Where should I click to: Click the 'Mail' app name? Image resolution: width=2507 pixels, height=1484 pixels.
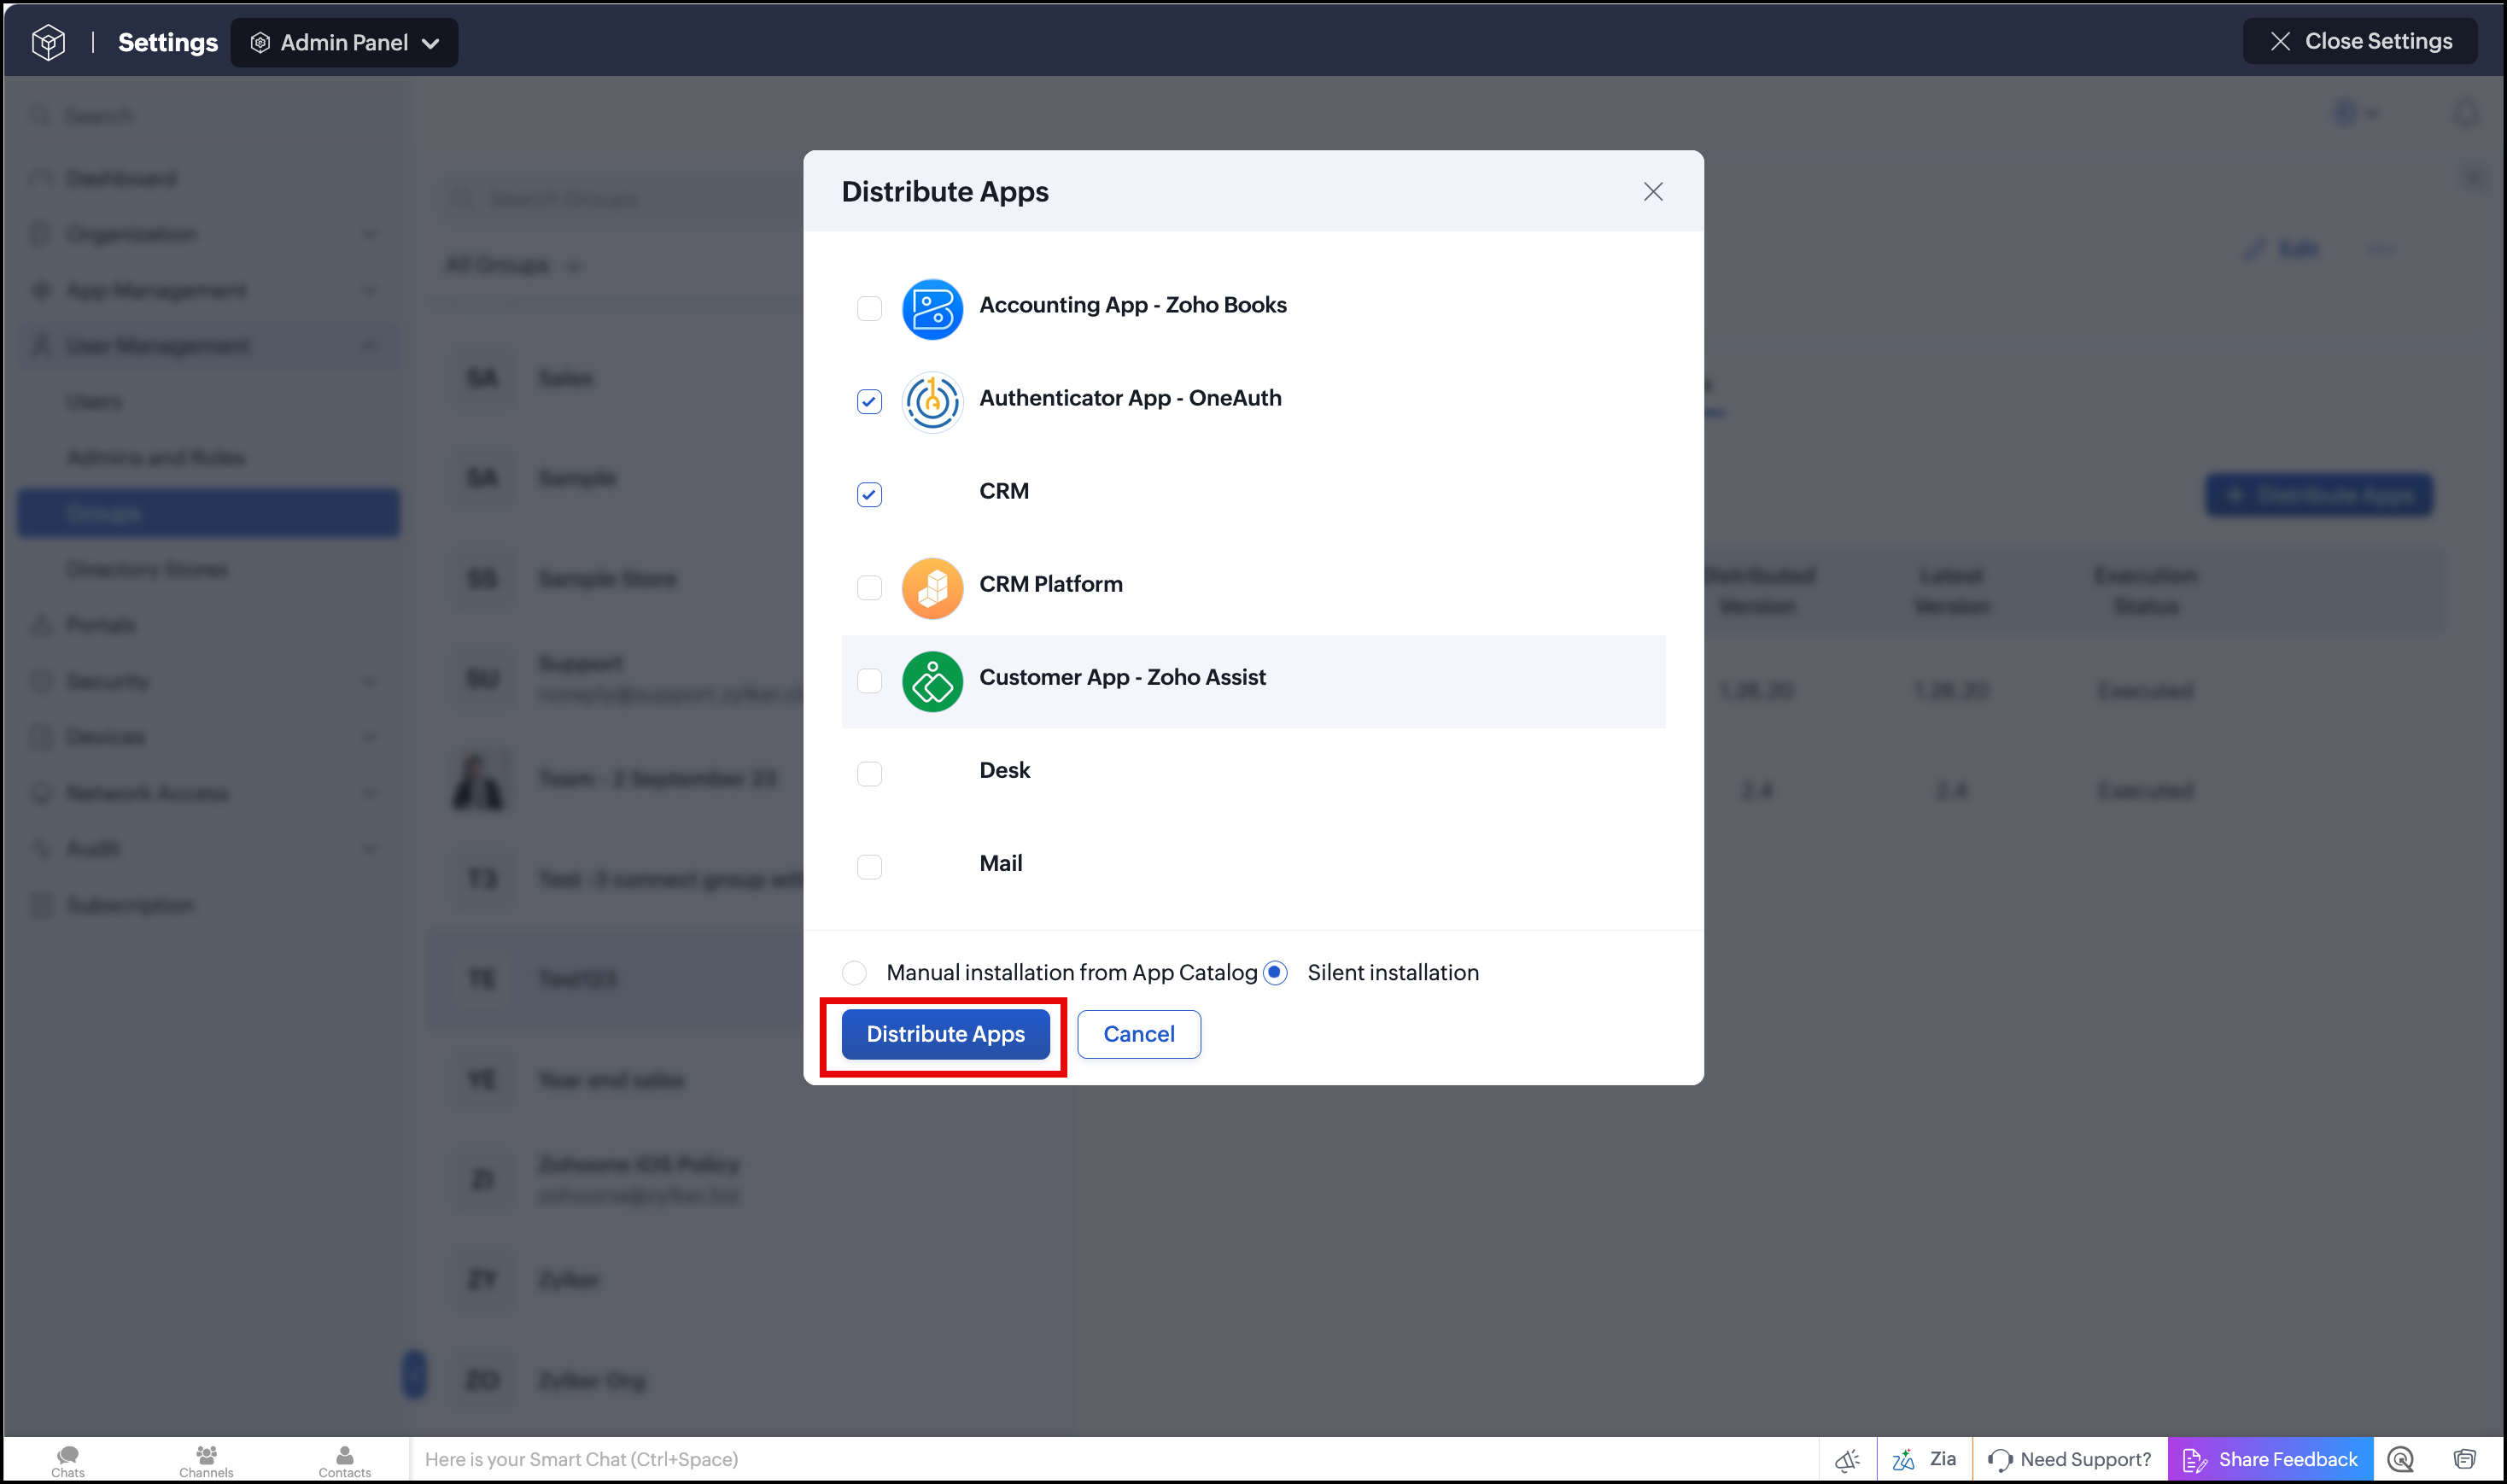click(x=1000, y=863)
